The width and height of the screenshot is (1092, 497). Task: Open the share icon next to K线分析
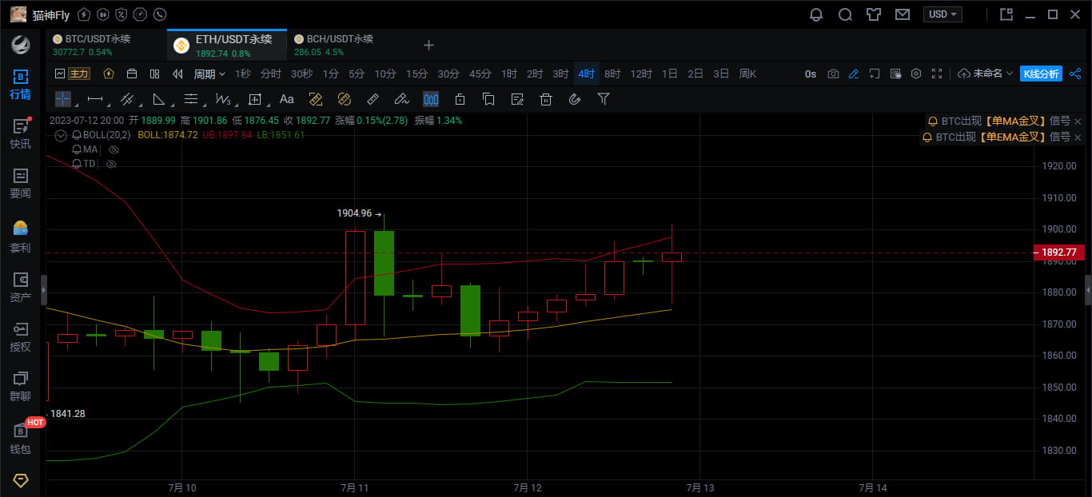(1075, 74)
